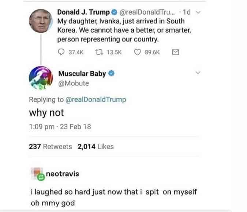Click the 89.6K likes count
Screen dimensions: 247x212
152,52
